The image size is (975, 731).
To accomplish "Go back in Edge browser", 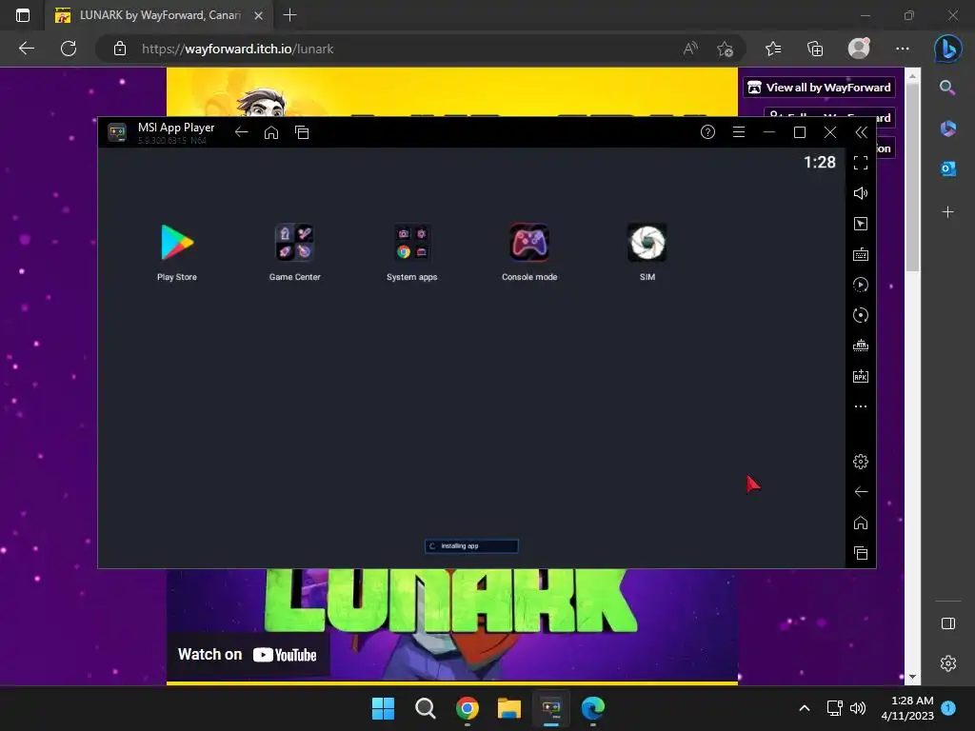I will [x=27, y=49].
